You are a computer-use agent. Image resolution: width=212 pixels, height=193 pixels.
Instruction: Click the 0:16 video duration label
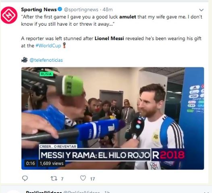point(30,163)
